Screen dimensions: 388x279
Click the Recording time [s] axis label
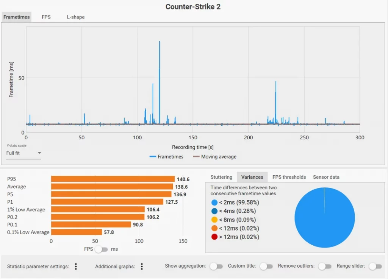[193, 147]
